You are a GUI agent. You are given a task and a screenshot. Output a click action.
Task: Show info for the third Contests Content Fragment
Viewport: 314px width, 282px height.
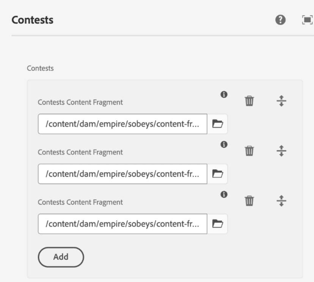(224, 194)
